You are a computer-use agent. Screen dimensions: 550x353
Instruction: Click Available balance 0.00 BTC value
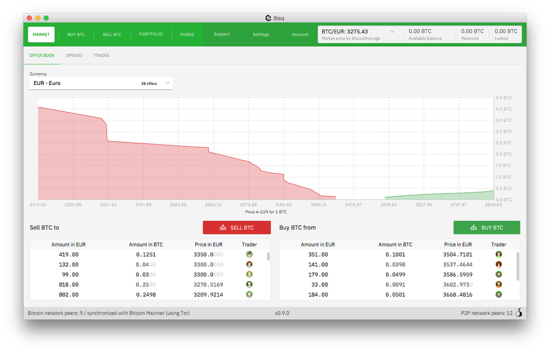[420, 31]
